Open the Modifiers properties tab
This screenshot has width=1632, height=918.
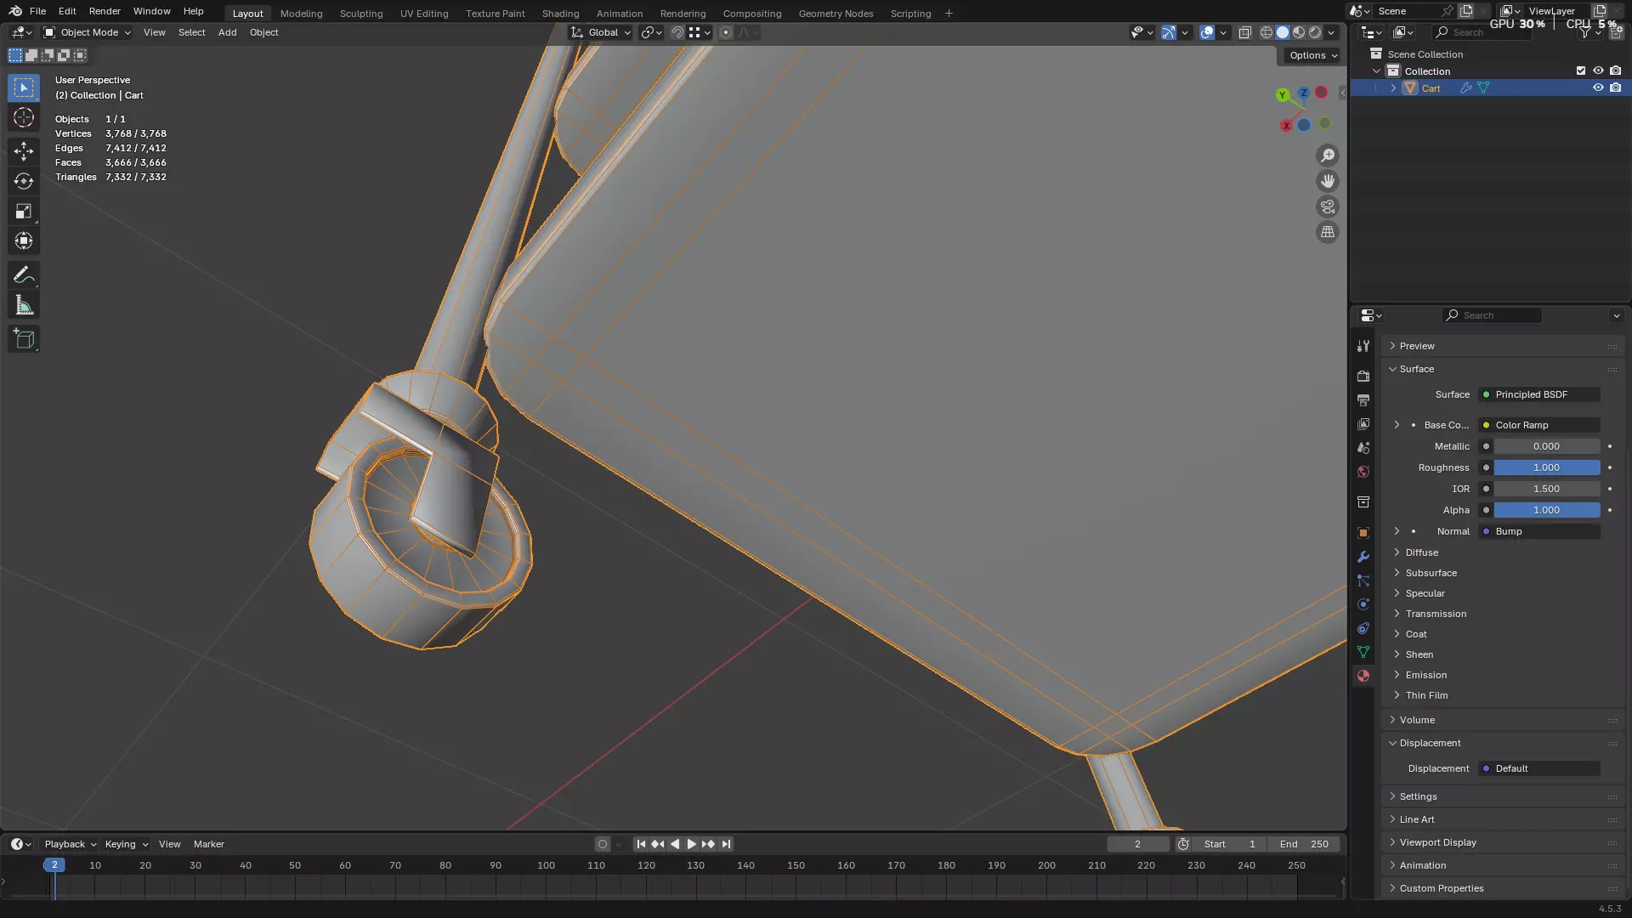[1363, 557]
